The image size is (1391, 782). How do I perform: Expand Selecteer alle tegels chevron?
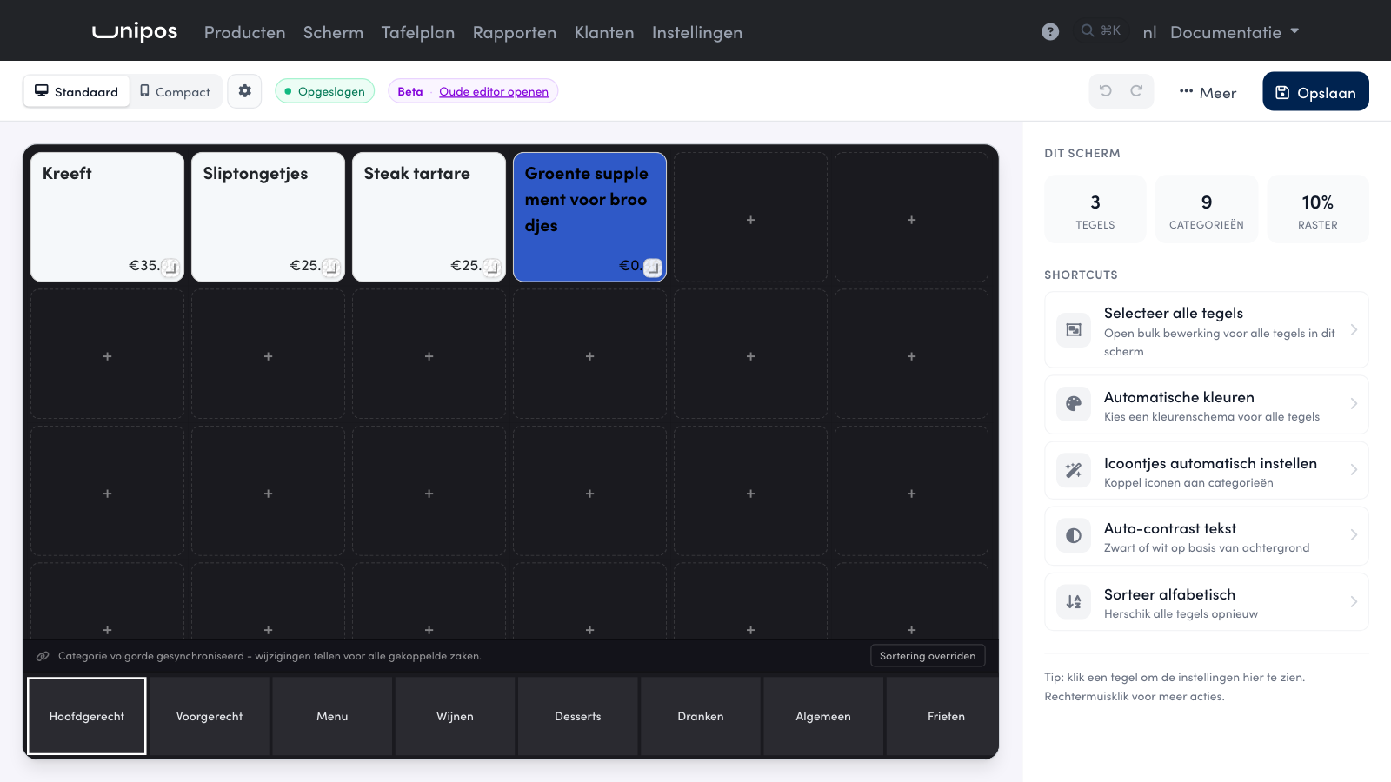pos(1354,330)
